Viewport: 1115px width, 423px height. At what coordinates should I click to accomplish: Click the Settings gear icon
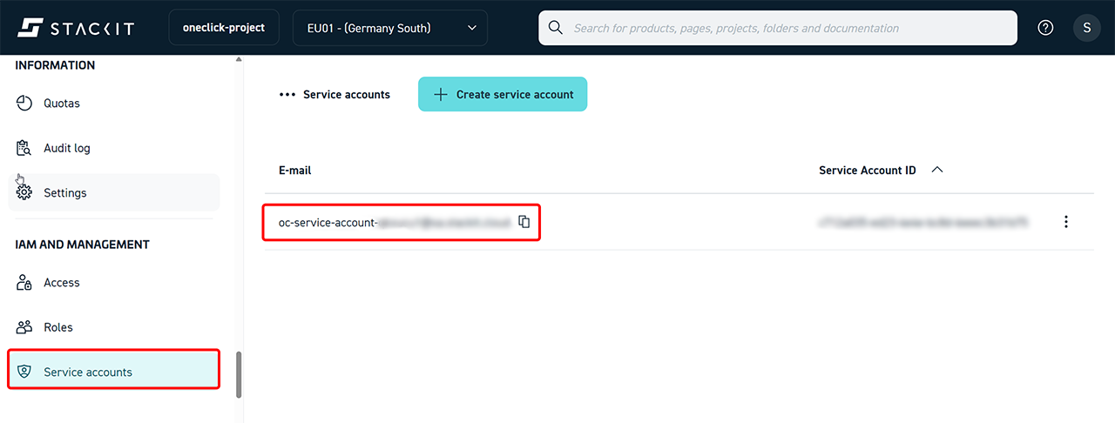tap(24, 192)
